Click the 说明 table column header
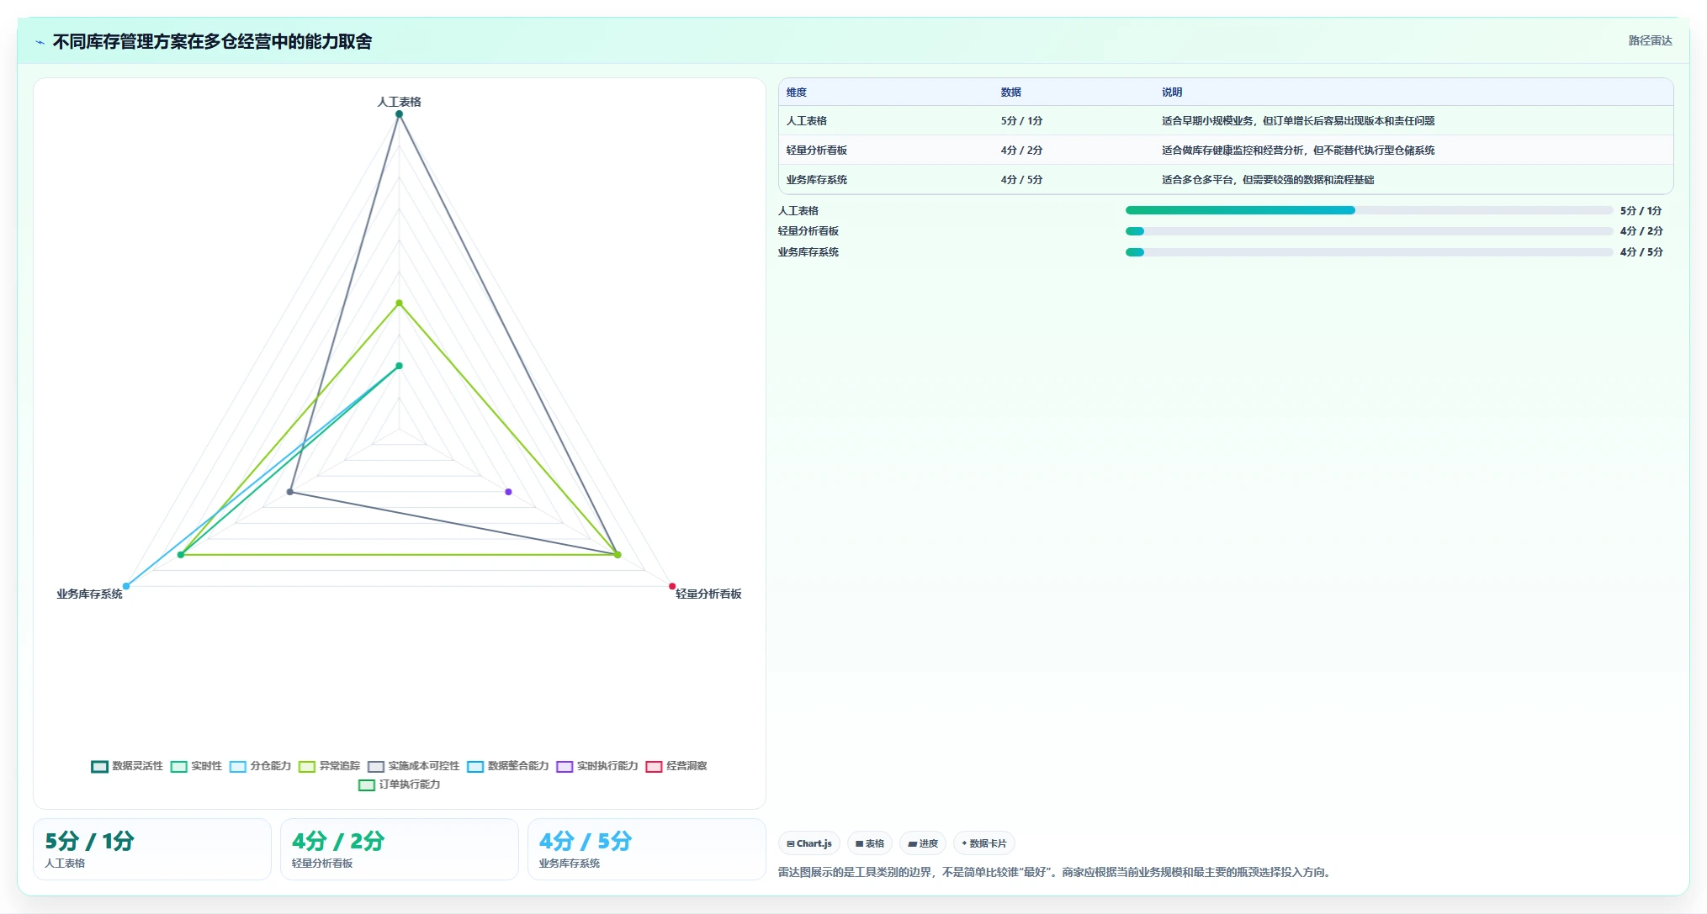 coord(1172,92)
